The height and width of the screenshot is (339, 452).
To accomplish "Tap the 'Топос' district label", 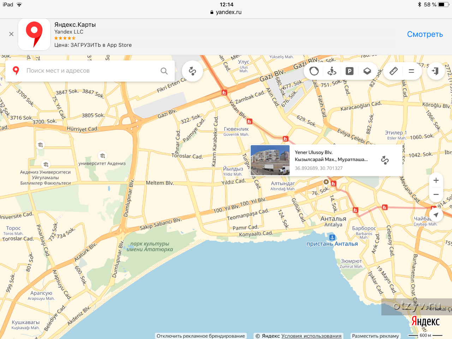I will [13, 228].
